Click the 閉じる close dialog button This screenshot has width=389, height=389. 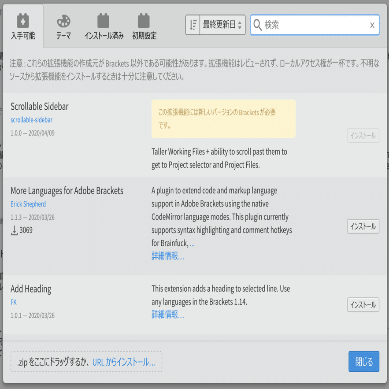(364, 361)
